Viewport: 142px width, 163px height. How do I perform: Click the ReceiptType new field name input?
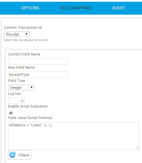coord(38,75)
